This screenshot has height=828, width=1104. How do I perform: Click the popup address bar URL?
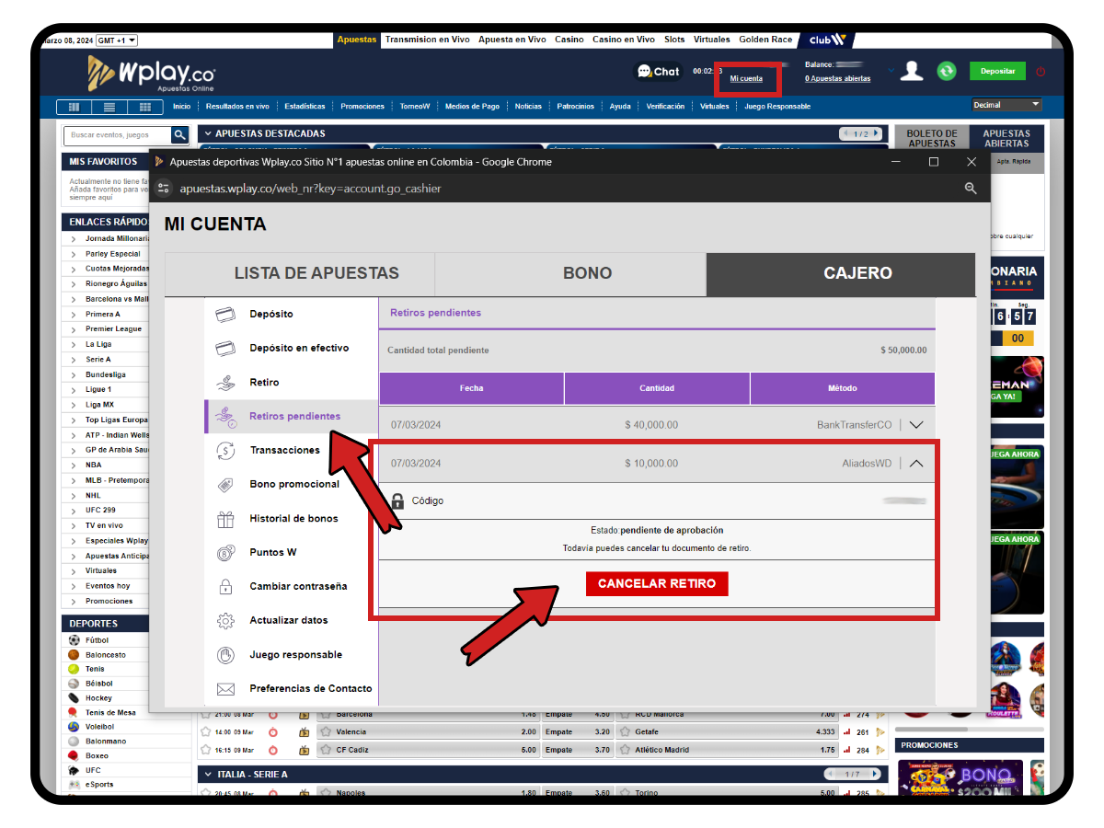click(310, 189)
